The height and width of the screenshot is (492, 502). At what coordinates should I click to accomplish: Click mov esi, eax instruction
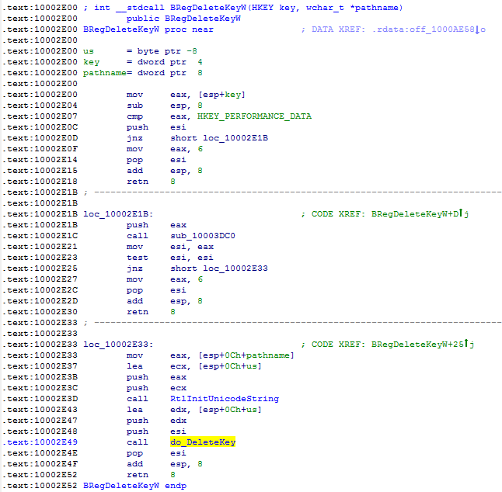(169, 247)
